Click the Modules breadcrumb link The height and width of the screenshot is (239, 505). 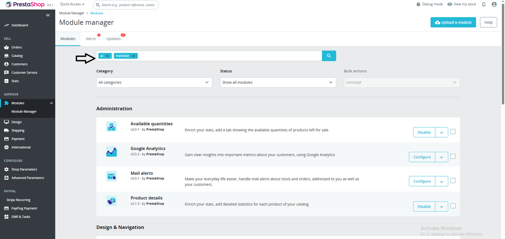coord(97,13)
